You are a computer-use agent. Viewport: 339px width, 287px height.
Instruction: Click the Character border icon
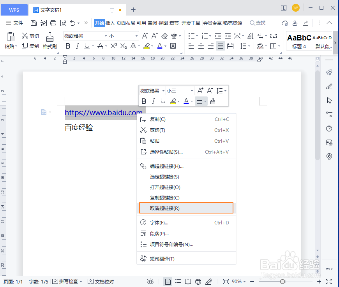(173, 46)
